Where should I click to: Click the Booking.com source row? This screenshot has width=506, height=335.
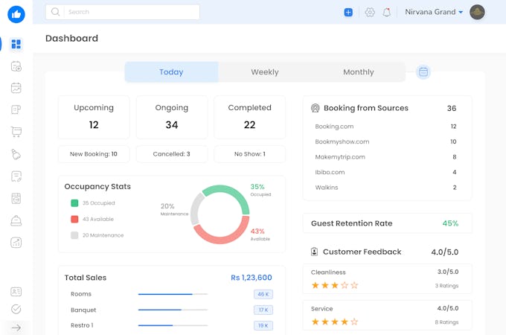tap(386, 127)
